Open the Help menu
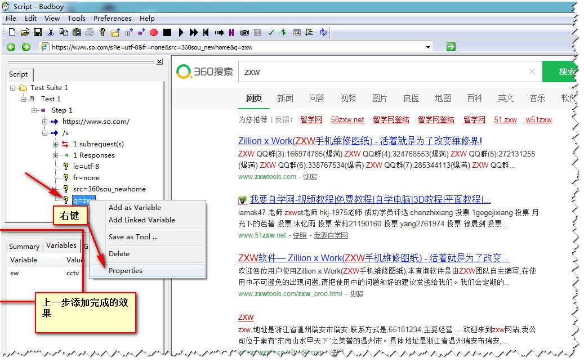The height and width of the screenshot is (362, 584). [147, 18]
